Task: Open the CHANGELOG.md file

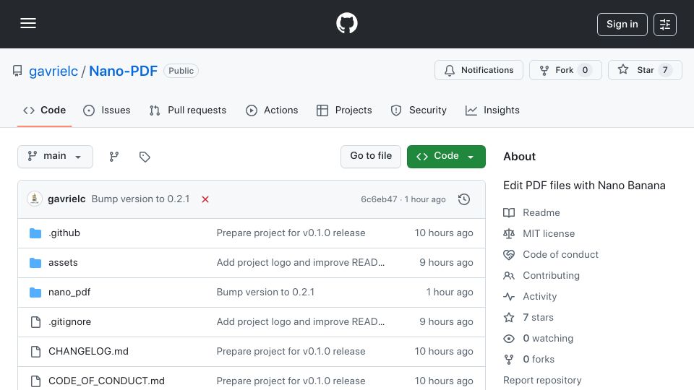Action: (x=88, y=352)
